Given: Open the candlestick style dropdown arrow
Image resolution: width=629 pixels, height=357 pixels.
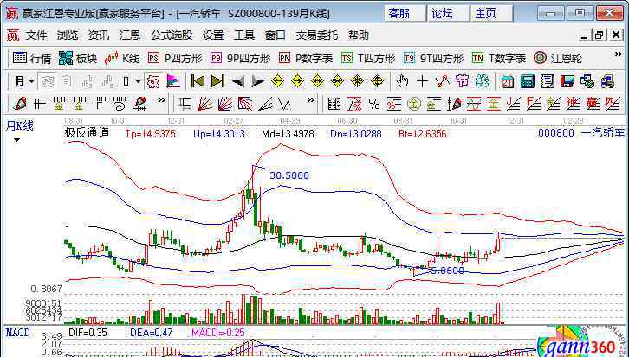Looking at the screenshot, I should tap(138, 81).
